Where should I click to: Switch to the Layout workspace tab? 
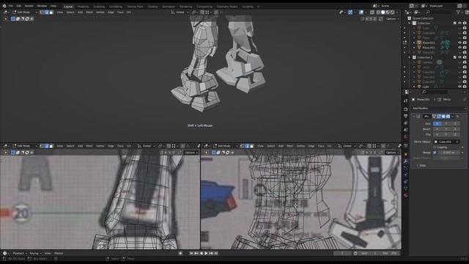pyautogui.click(x=68, y=7)
